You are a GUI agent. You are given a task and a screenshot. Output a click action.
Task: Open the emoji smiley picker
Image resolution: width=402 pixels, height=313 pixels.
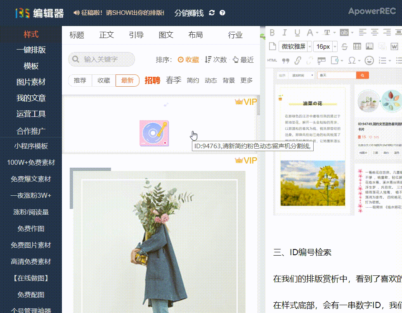click(369, 60)
